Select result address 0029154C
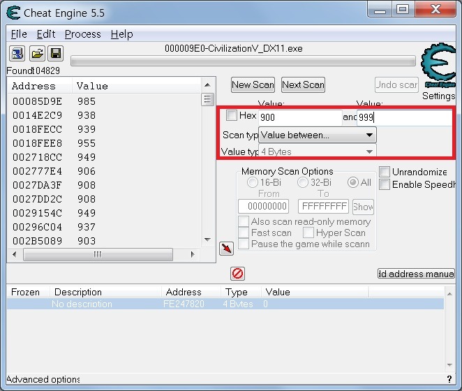The image size is (462, 391). pyautogui.click(x=37, y=213)
